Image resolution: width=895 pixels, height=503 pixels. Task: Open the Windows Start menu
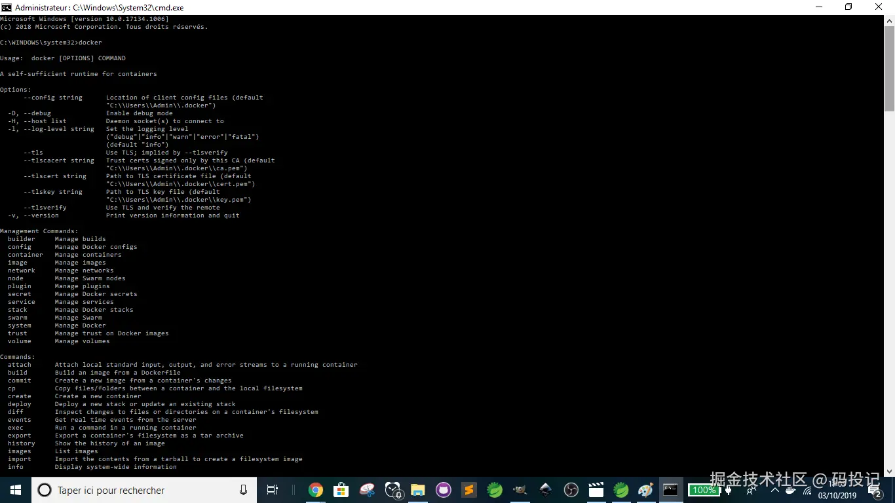15,490
